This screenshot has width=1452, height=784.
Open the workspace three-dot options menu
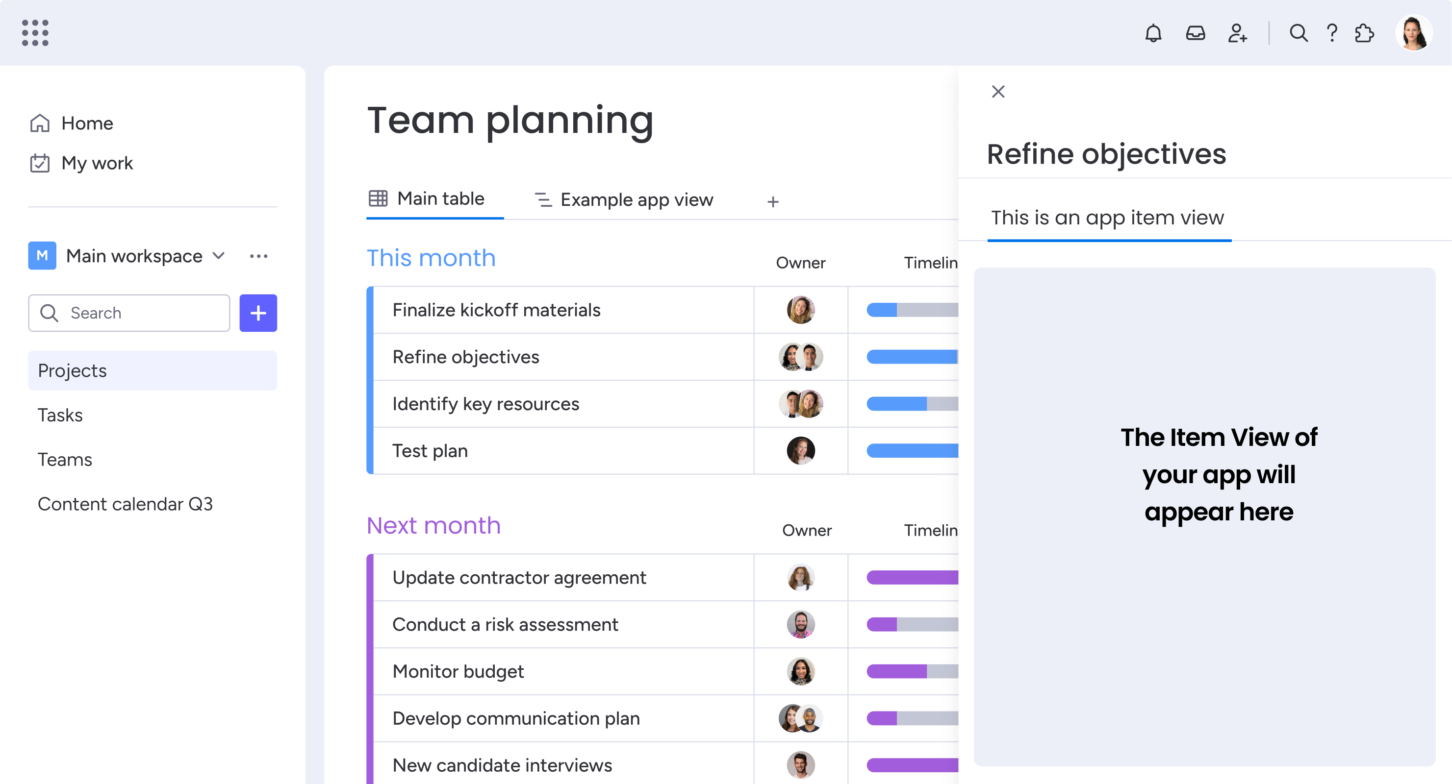point(259,256)
